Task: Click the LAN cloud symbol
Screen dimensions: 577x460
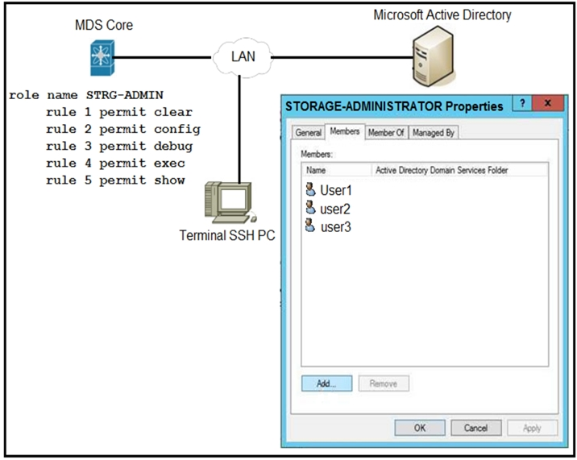Action: click(243, 57)
